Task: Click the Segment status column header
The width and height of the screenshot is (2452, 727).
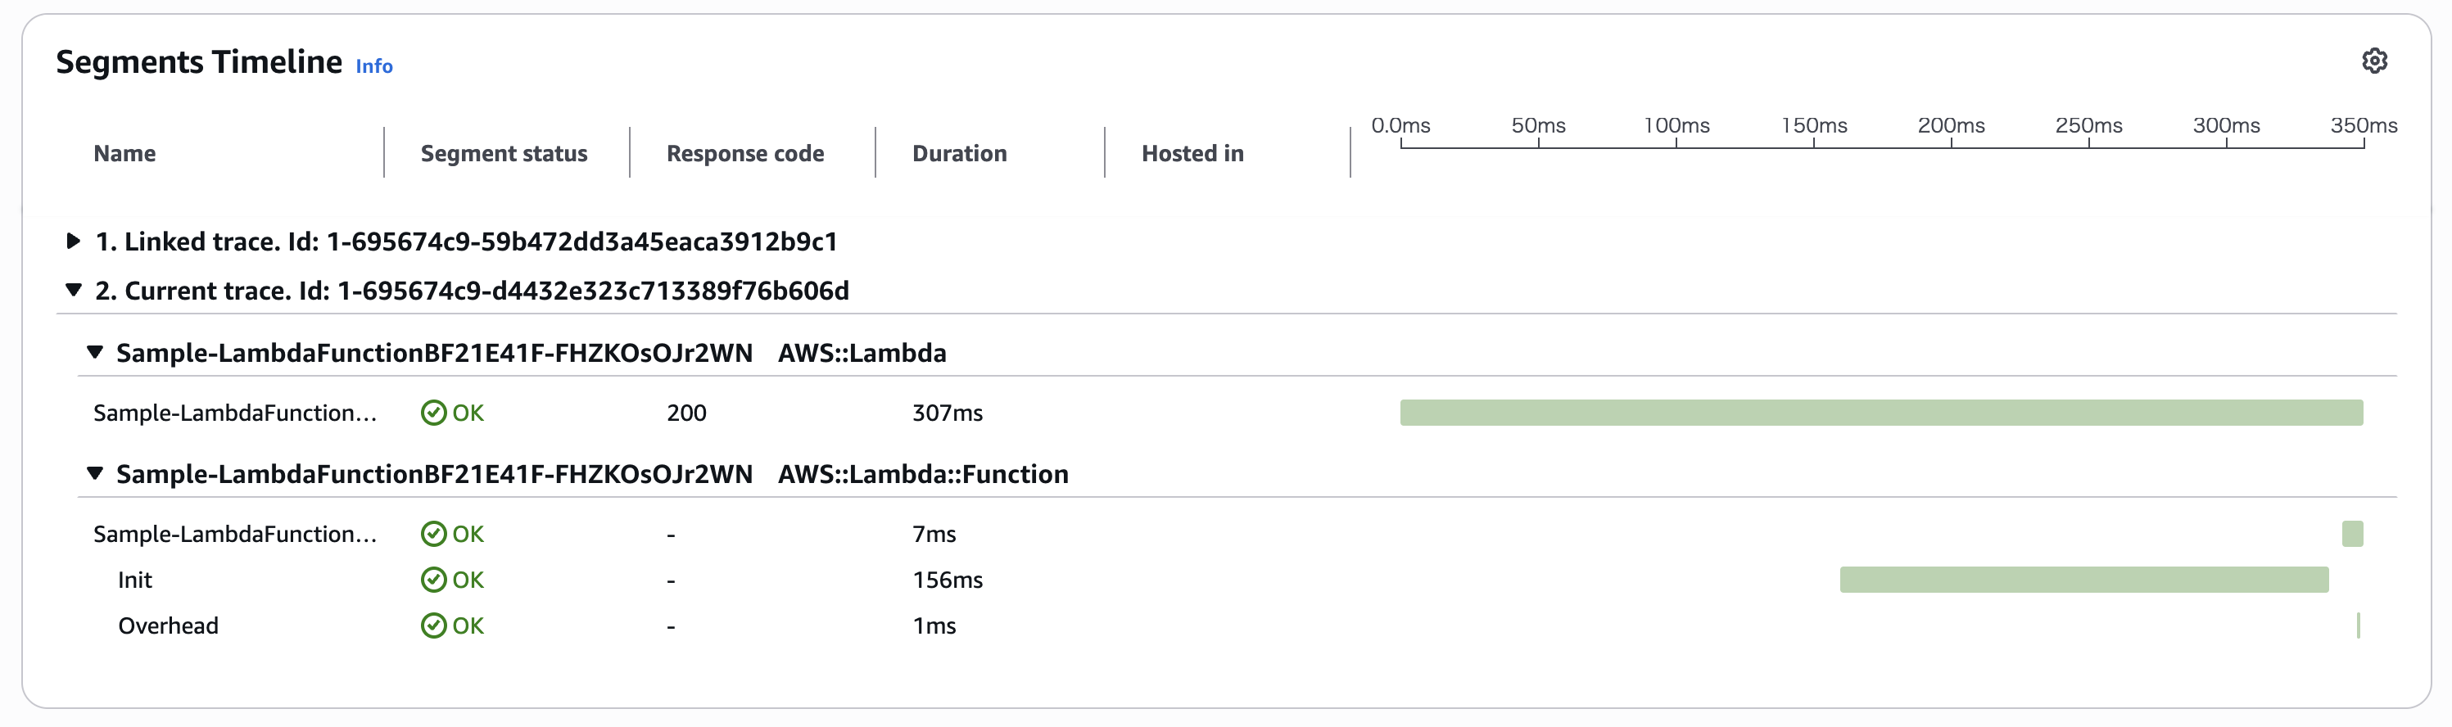Action: tap(504, 153)
